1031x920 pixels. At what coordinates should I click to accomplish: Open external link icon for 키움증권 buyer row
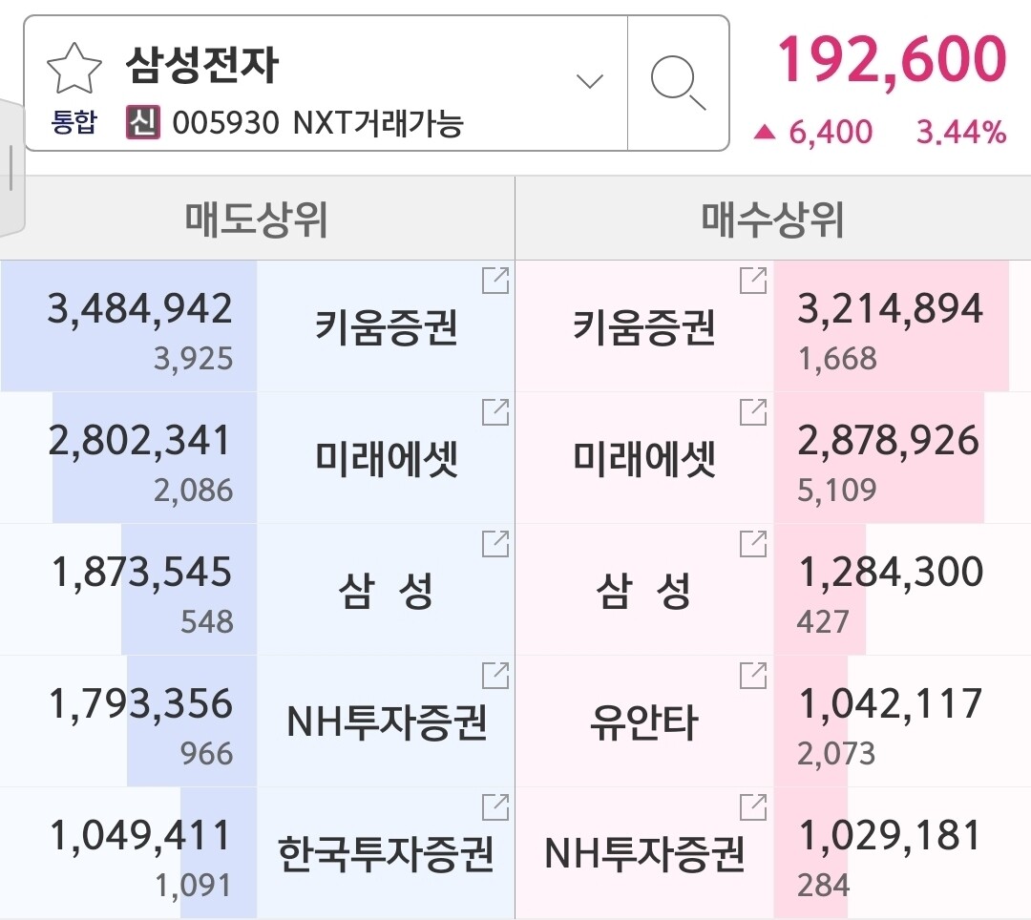pos(753,281)
